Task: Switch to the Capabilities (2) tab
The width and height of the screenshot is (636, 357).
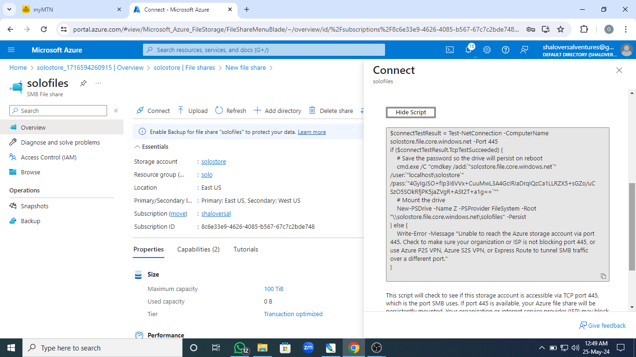Action: tap(198, 250)
